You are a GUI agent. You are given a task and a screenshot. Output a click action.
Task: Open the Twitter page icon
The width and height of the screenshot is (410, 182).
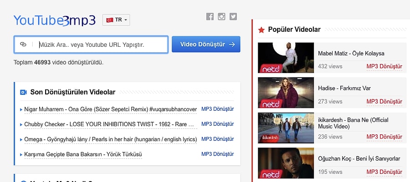pos(233,17)
